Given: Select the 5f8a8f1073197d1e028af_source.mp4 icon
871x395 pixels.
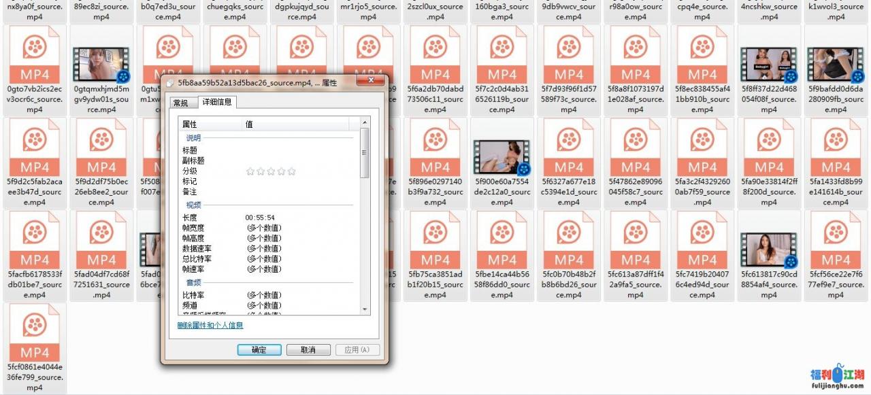Looking at the screenshot, I should coord(635,59).
